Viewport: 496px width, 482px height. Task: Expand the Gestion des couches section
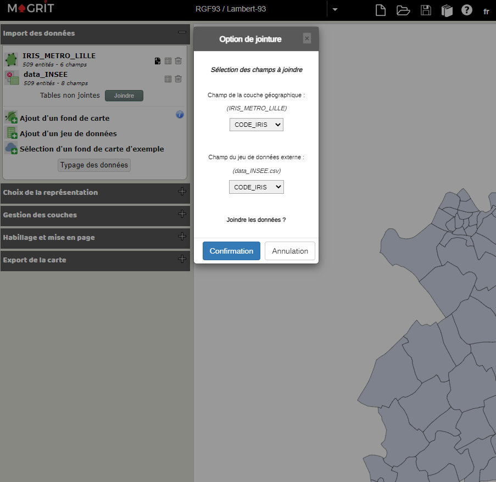(182, 214)
